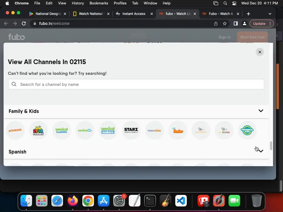The width and height of the screenshot is (283, 212).
Task: Open Finder from the Dock
Action: tap(26, 201)
